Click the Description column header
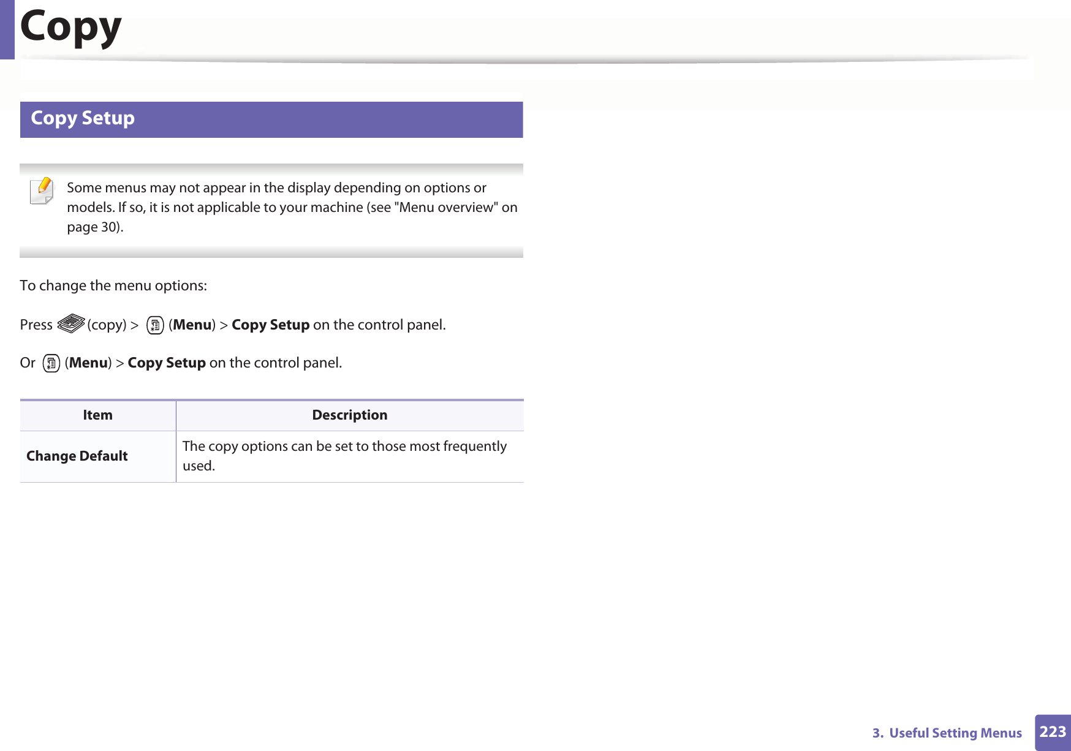The width and height of the screenshot is (1071, 751). coord(350,415)
